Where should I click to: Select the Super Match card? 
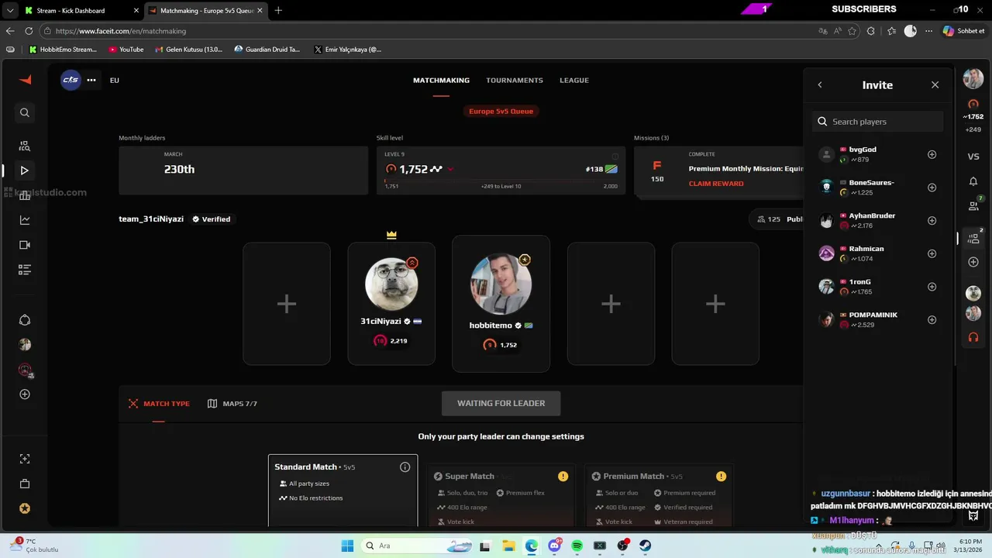501,496
